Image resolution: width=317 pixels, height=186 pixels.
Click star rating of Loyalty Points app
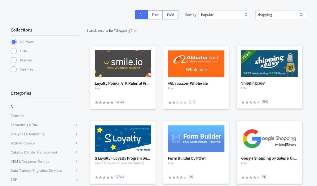(104, 103)
